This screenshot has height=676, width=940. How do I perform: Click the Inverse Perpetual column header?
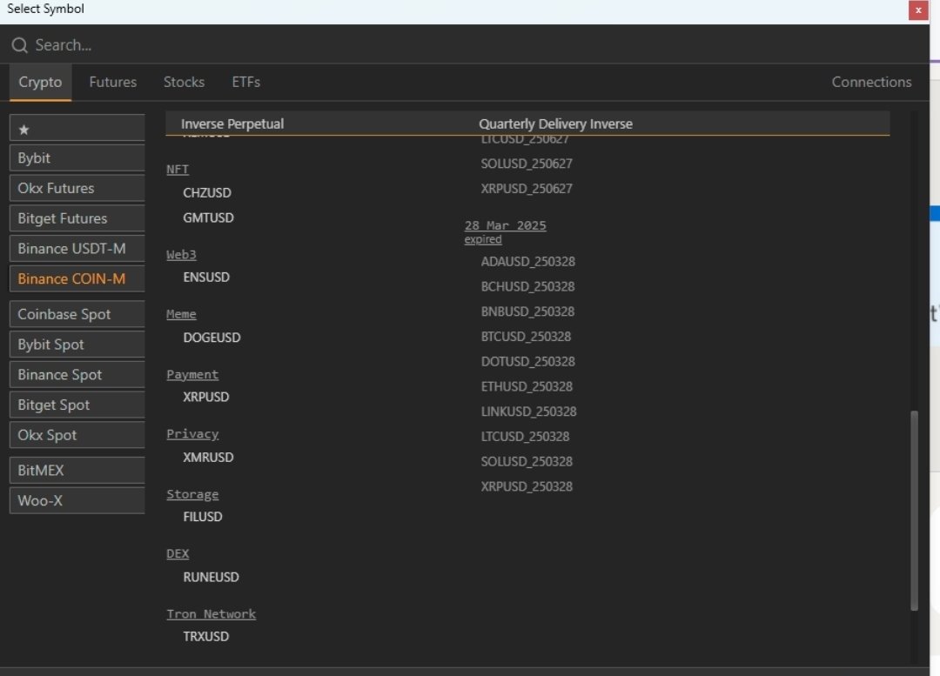(232, 124)
